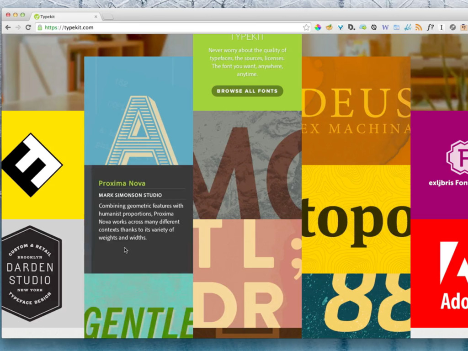Image resolution: width=468 pixels, height=351 pixels.
Task: Click the blue browser-window extension icon
Action: point(396,27)
